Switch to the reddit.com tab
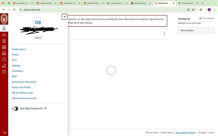The width and height of the screenshot is (218, 136). click(x=46, y=3)
